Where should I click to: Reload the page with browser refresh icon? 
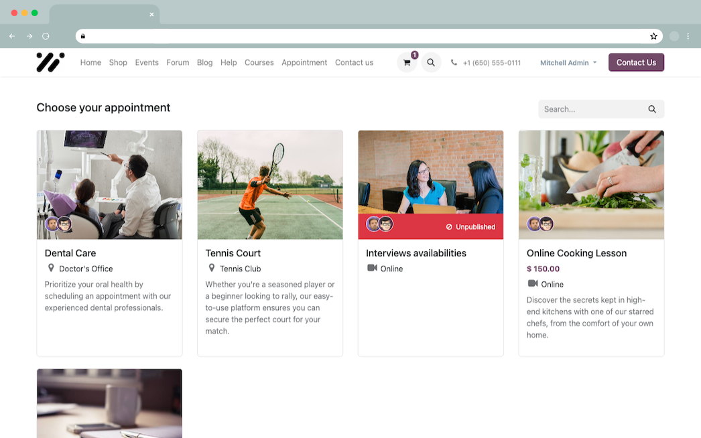click(46, 36)
